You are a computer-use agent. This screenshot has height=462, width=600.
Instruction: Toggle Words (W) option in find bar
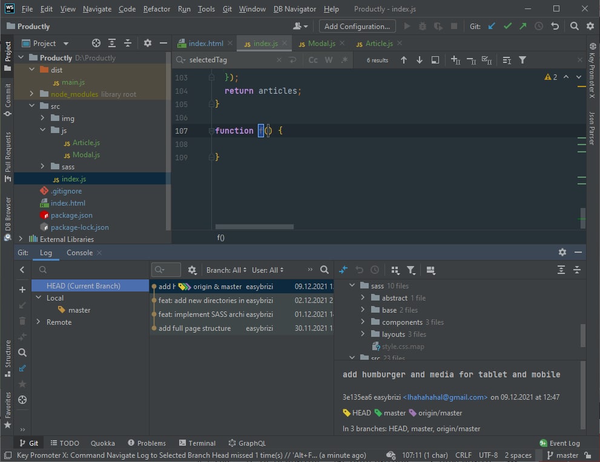coord(329,60)
